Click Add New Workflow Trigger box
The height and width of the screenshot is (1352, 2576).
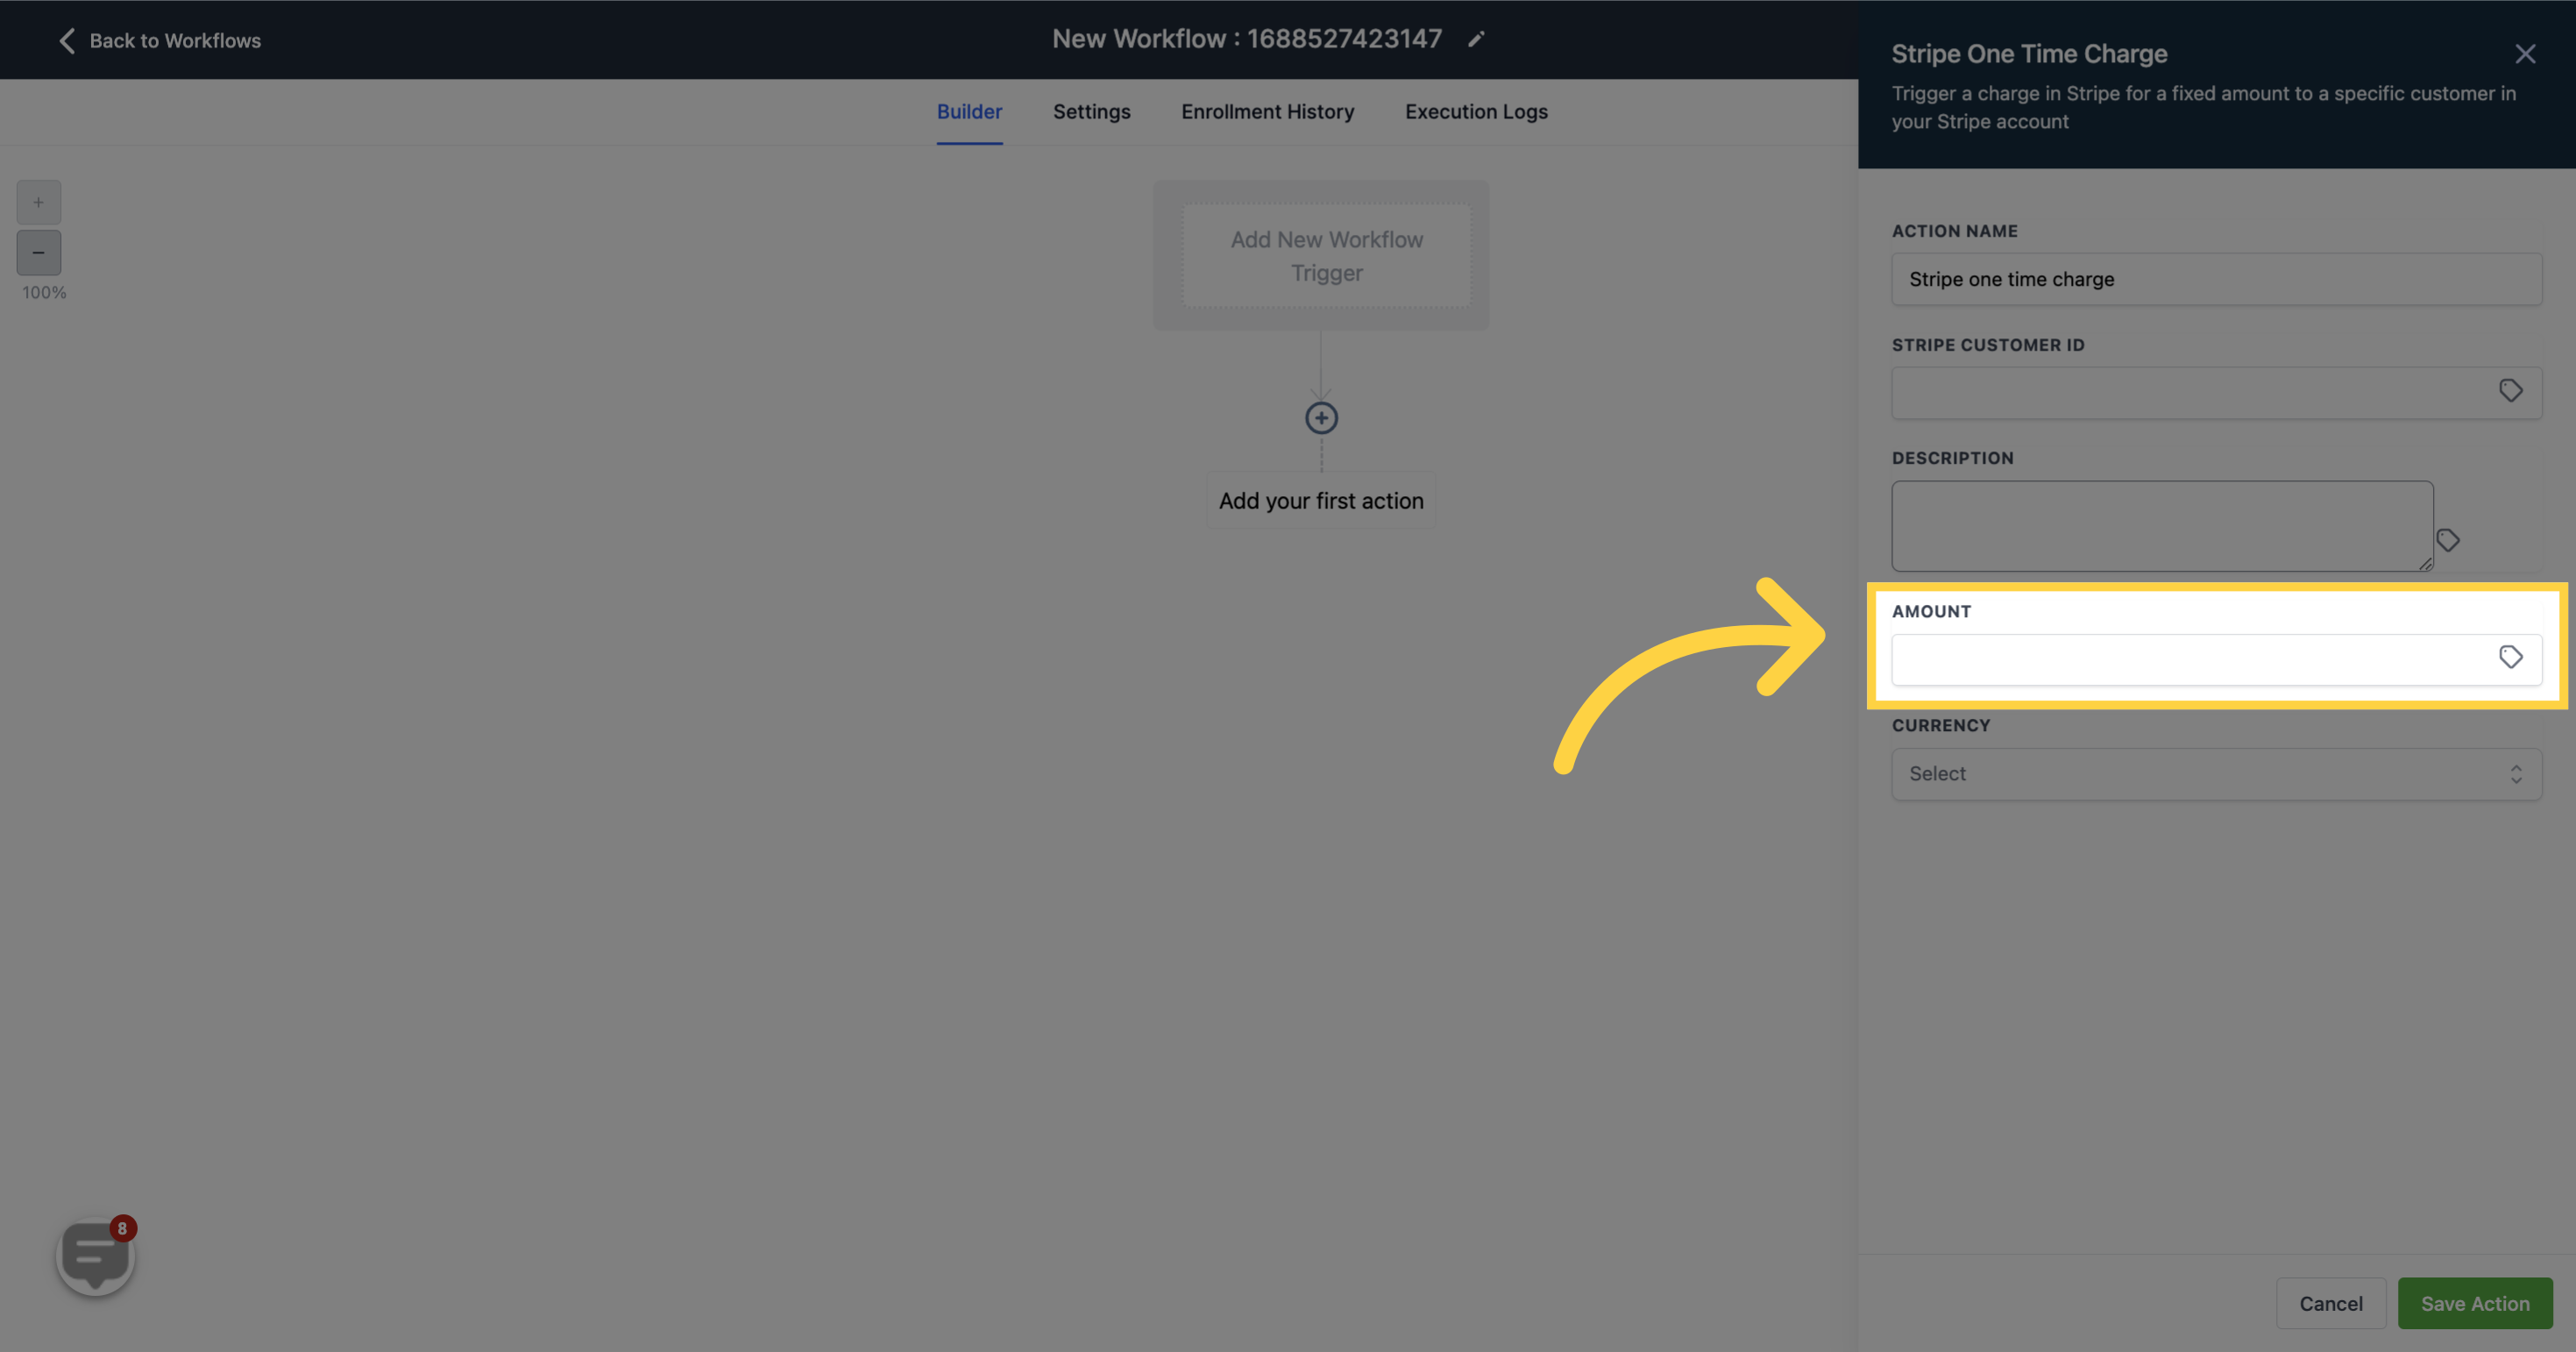(x=1326, y=256)
